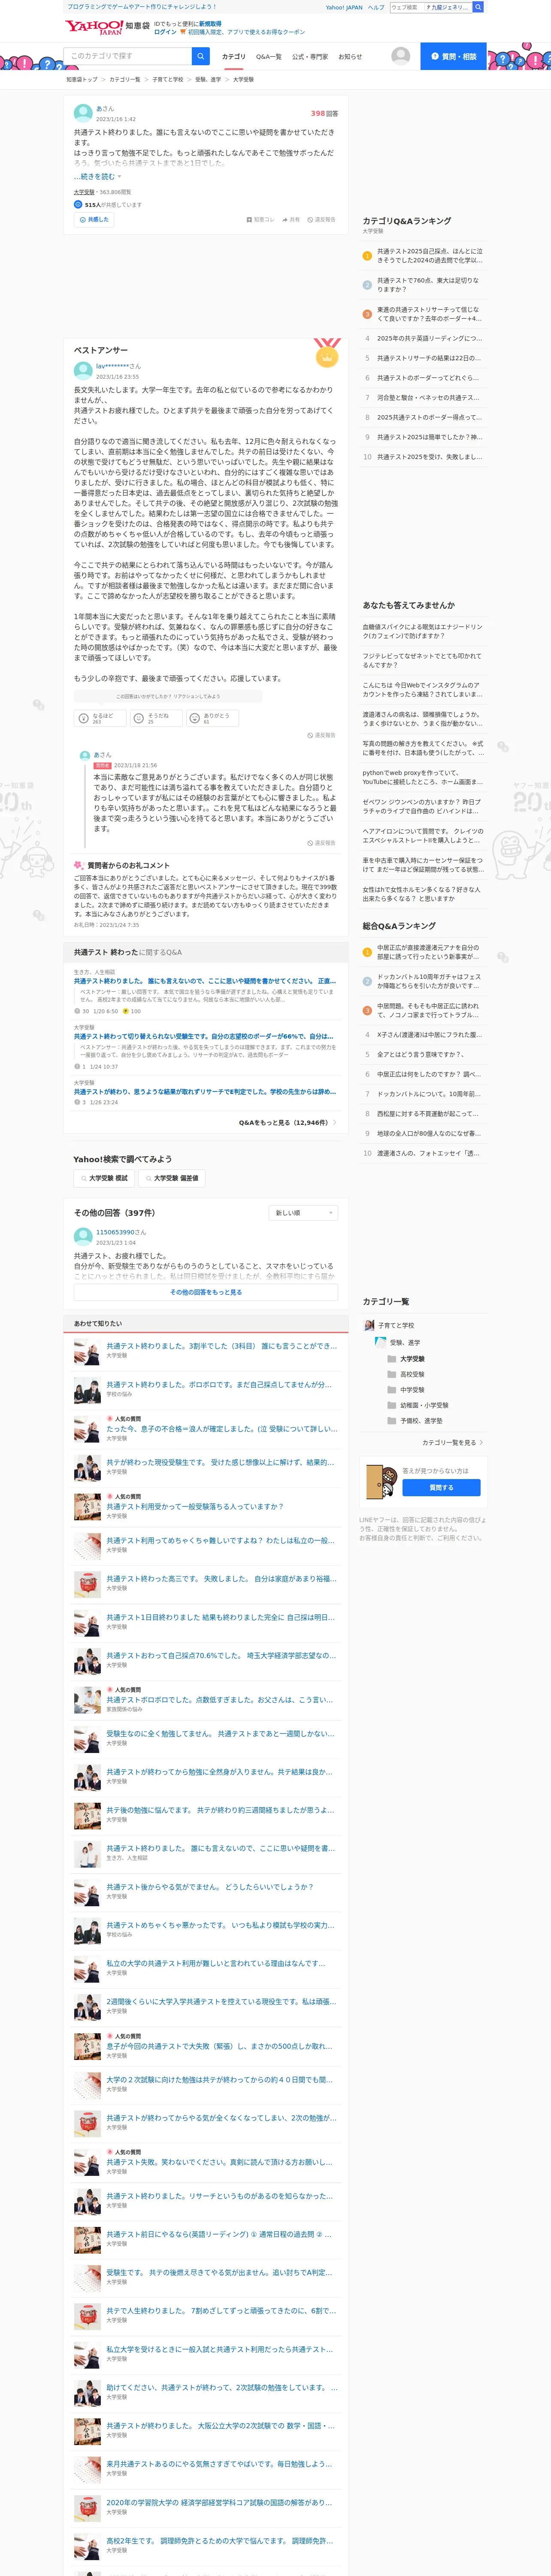Click the 新規取得 link

click(x=210, y=23)
